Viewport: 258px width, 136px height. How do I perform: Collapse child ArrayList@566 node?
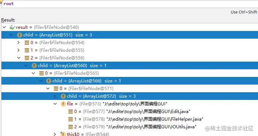pos(41,81)
